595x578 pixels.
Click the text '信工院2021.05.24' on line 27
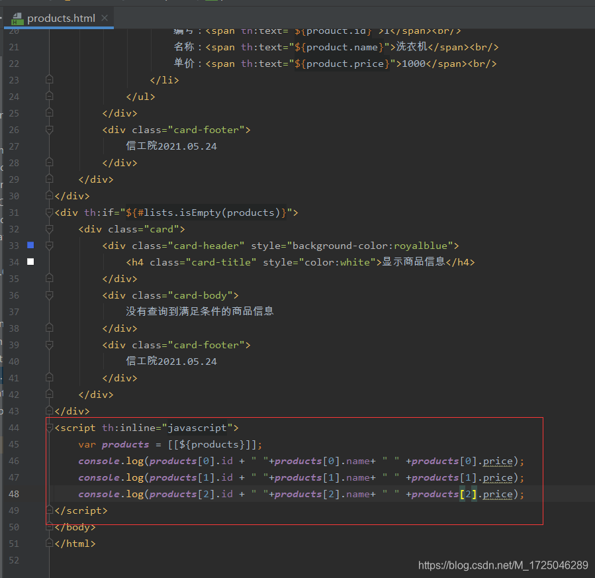click(x=171, y=146)
